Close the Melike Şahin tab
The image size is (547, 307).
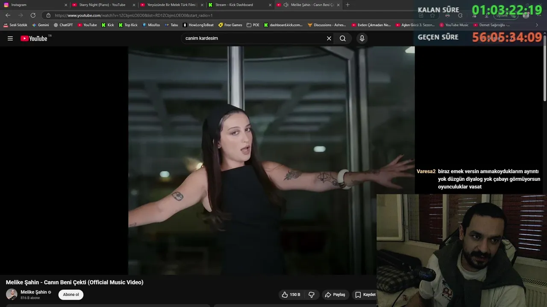338,5
